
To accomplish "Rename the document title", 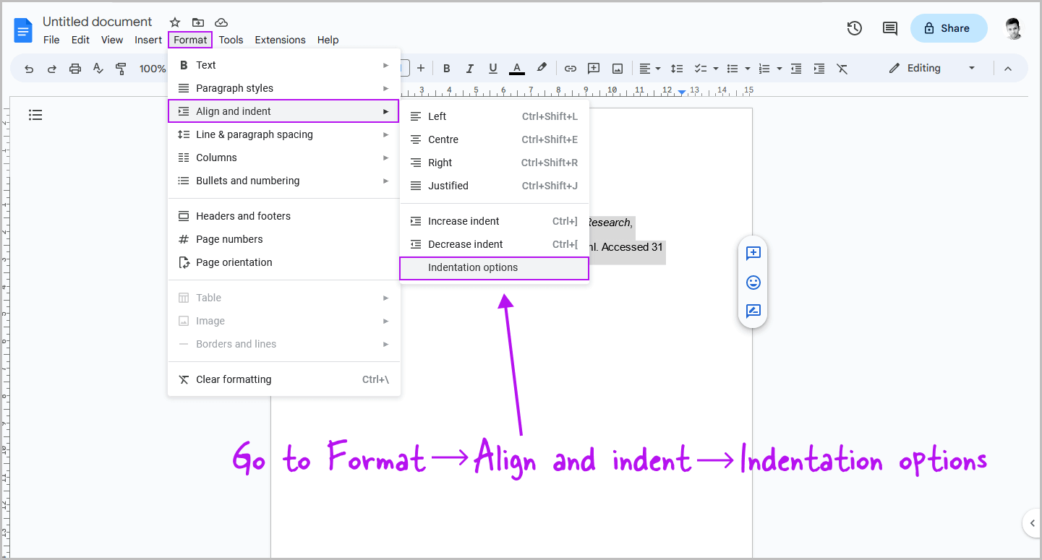I will pyautogui.click(x=97, y=22).
